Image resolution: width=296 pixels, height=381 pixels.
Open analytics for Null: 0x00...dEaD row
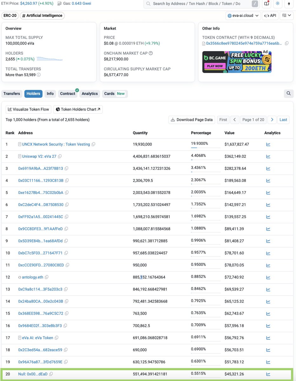[x=268, y=374]
